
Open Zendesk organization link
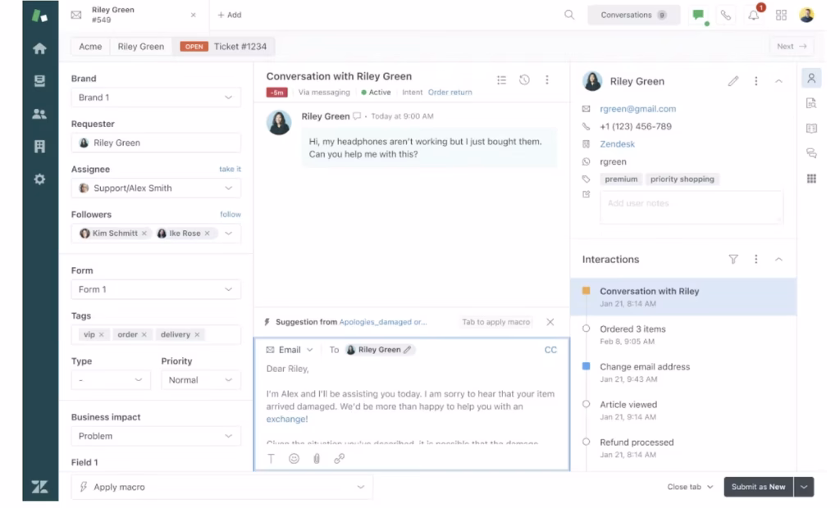coord(617,144)
